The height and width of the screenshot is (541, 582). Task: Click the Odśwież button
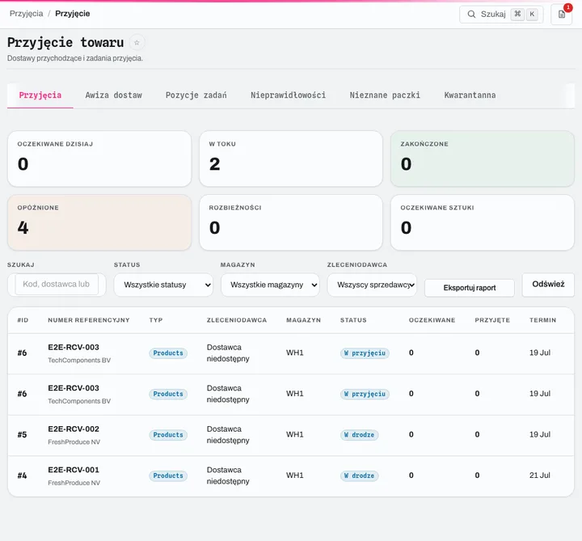548,285
